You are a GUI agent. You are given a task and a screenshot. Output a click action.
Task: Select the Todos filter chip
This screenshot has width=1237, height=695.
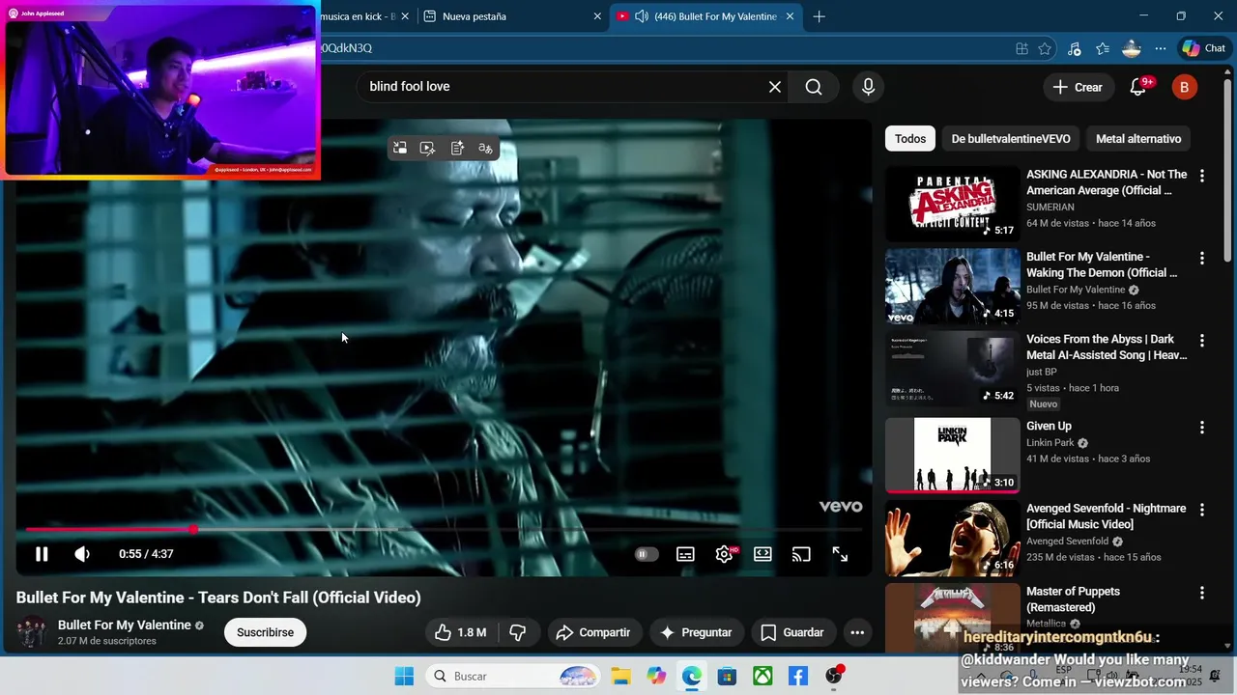(x=910, y=139)
